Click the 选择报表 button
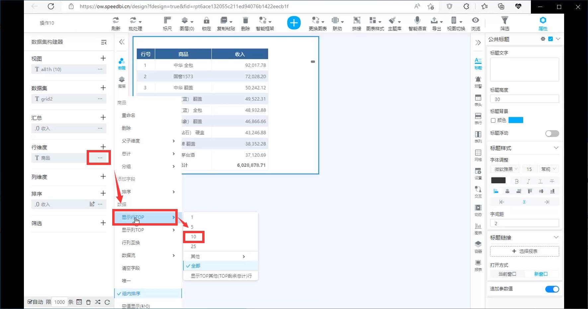Image resolution: width=588 pixels, height=309 pixels. click(524, 251)
